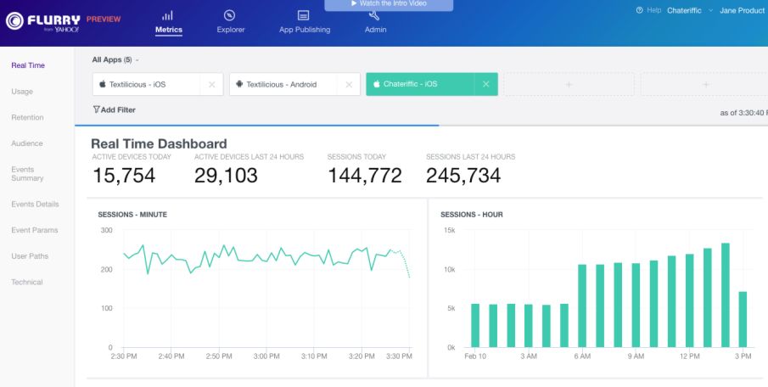Click the Help question mark icon
Screen dimensions: 768x387
point(639,10)
